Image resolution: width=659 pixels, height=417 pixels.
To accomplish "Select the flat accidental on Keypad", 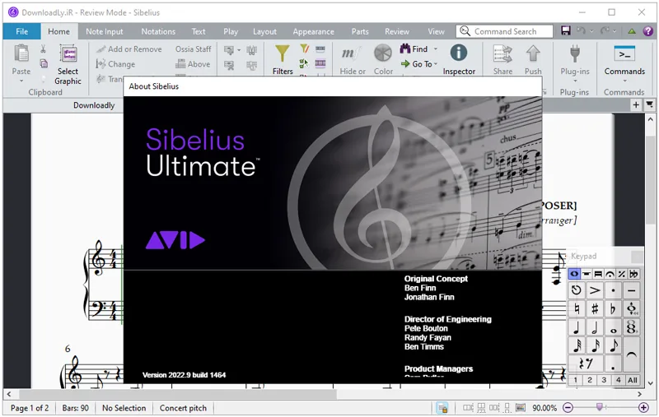I will pos(613,309).
